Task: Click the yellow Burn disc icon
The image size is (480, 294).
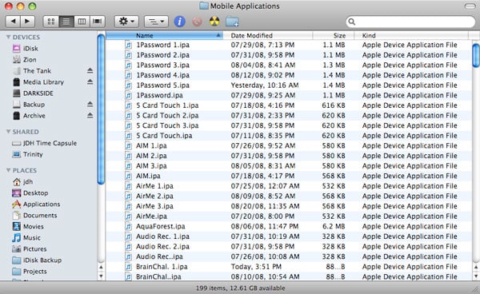Action: (x=214, y=22)
